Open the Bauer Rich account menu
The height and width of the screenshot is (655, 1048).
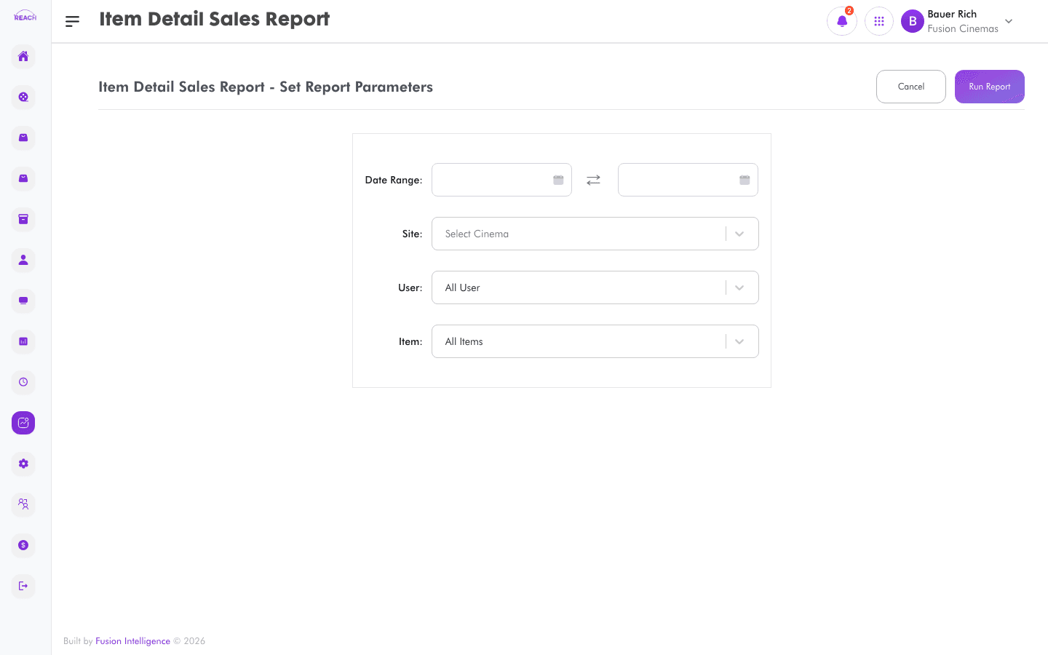pyautogui.click(x=957, y=21)
